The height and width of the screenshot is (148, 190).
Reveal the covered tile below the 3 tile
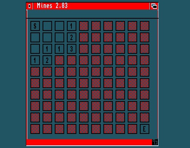tap(71, 60)
